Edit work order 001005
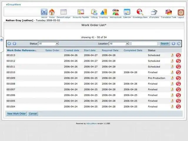The width and height of the screenshot is (188, 141). (x=172, y=101)
